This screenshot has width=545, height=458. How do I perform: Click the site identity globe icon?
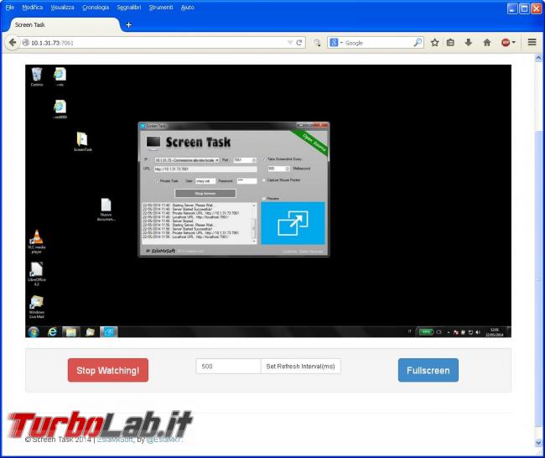(x=26, y=43)
